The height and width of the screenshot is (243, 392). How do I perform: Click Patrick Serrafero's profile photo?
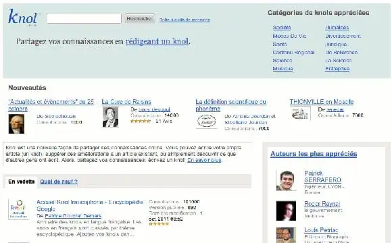coord(286,181)
